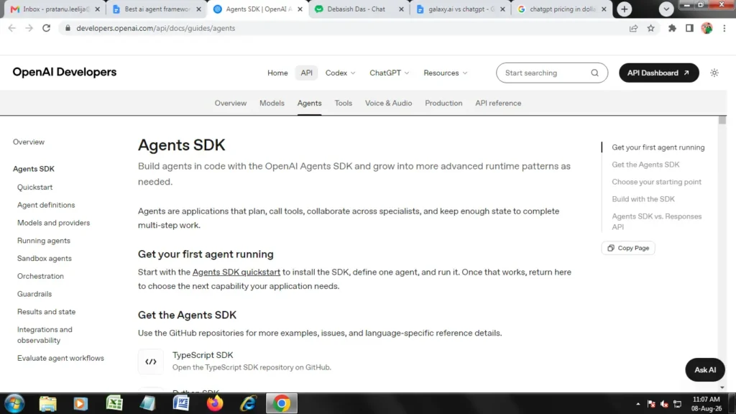
Task: Close the Best ai agent framework tab
Action: tap(198, 9)
